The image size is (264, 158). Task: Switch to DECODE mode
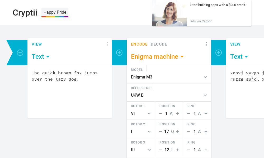(x=159, y=44)
